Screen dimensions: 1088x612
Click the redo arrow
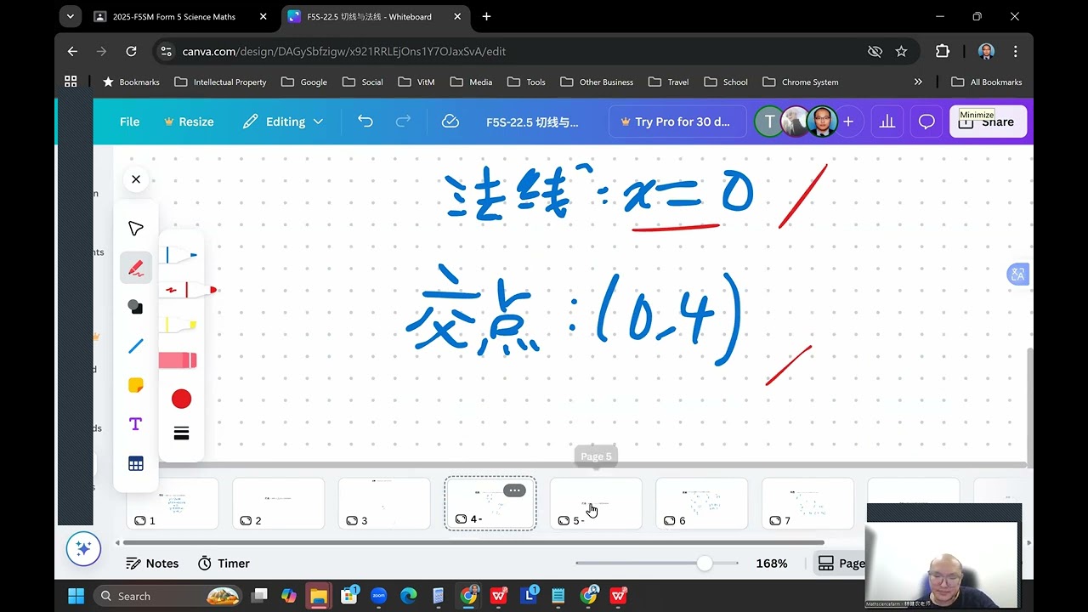click(403, 122)
